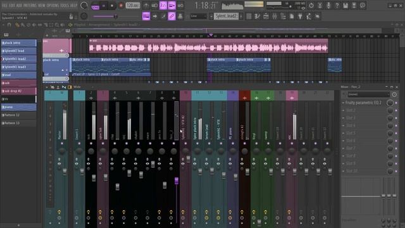Click the purple playhead marker on timeline
Viewport: 405px width, 228px height.
(211, 35)
